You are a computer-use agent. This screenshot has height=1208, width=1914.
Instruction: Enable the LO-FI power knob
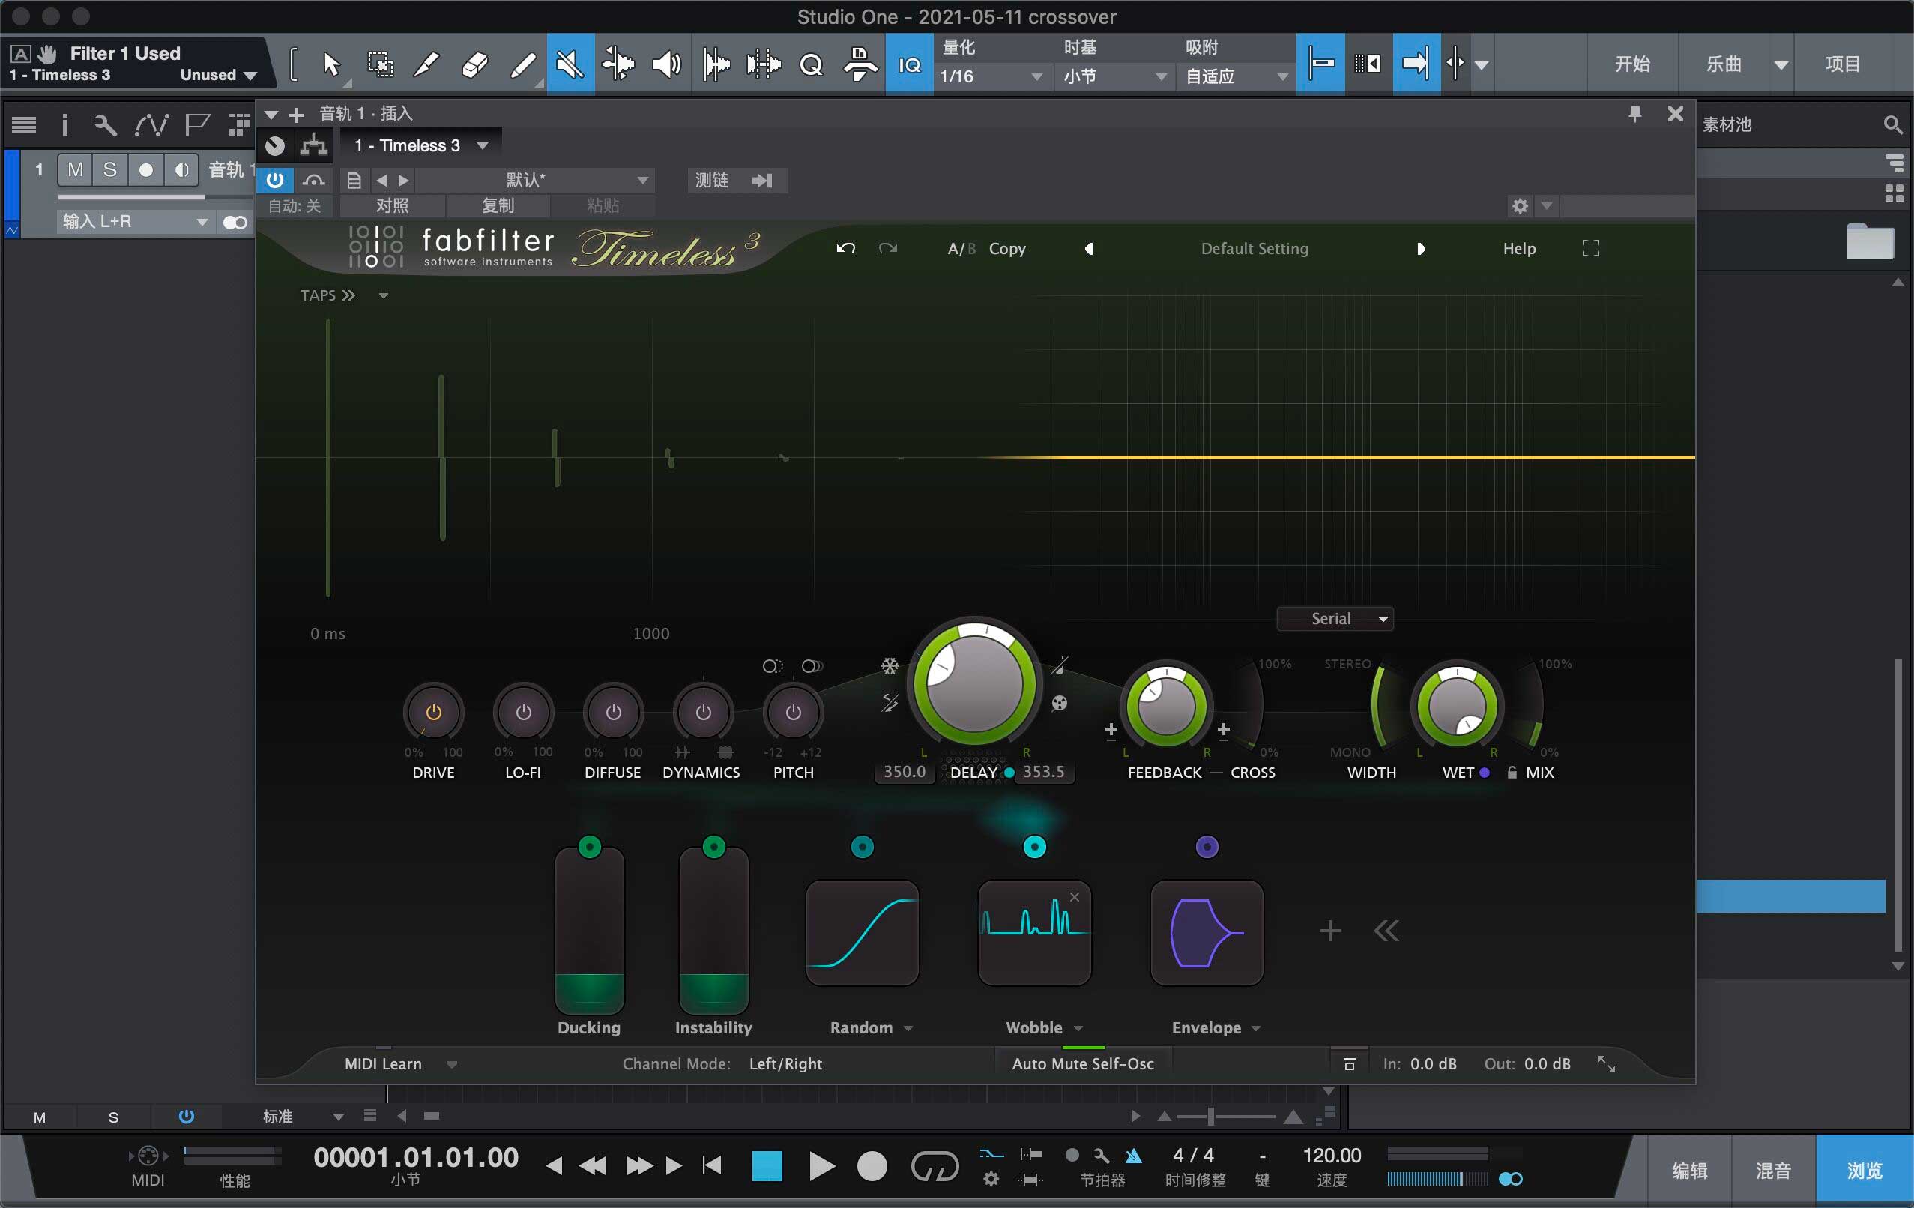(523, 712)
